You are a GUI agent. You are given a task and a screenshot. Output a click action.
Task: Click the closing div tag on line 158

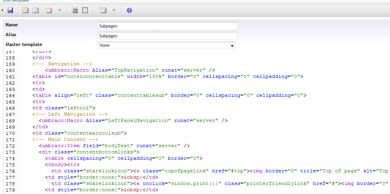coord(42,57)
